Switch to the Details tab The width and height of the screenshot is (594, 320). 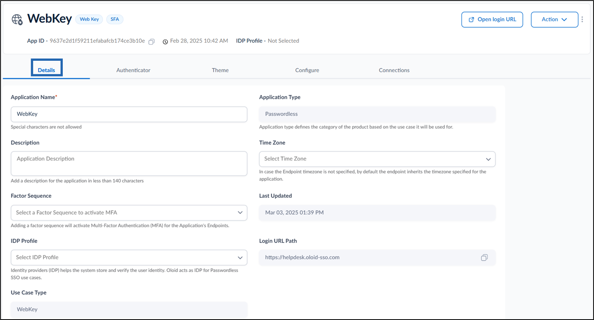47,70
